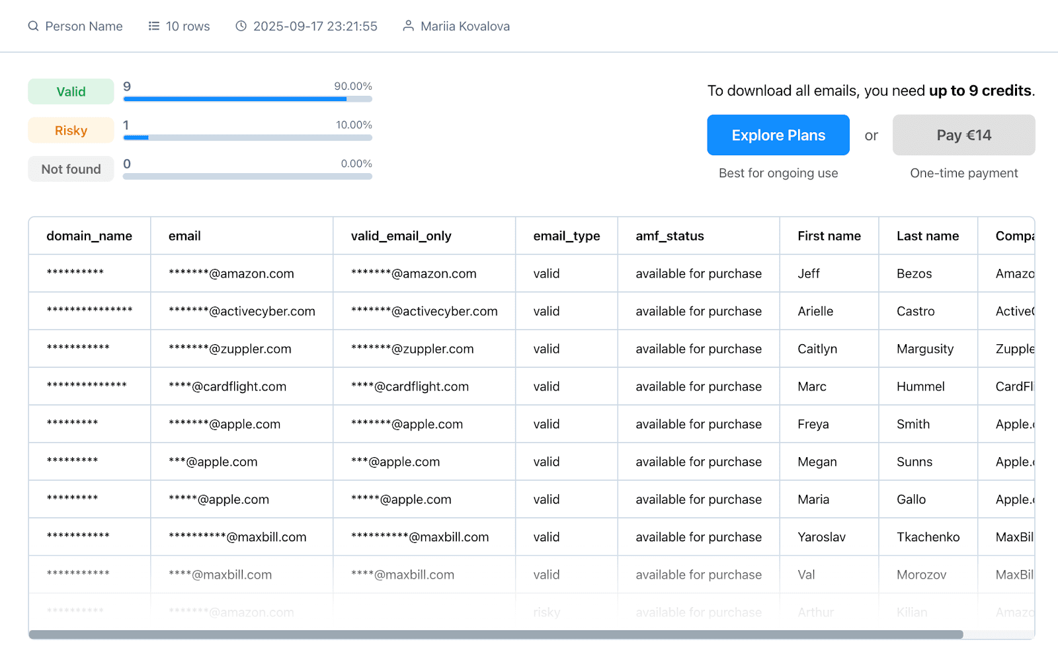Click the amf_status column header
The image size is (1058, 656).
click(x=669, y=236)
